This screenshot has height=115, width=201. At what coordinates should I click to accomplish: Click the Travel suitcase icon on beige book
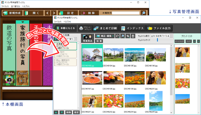[22, 80]
